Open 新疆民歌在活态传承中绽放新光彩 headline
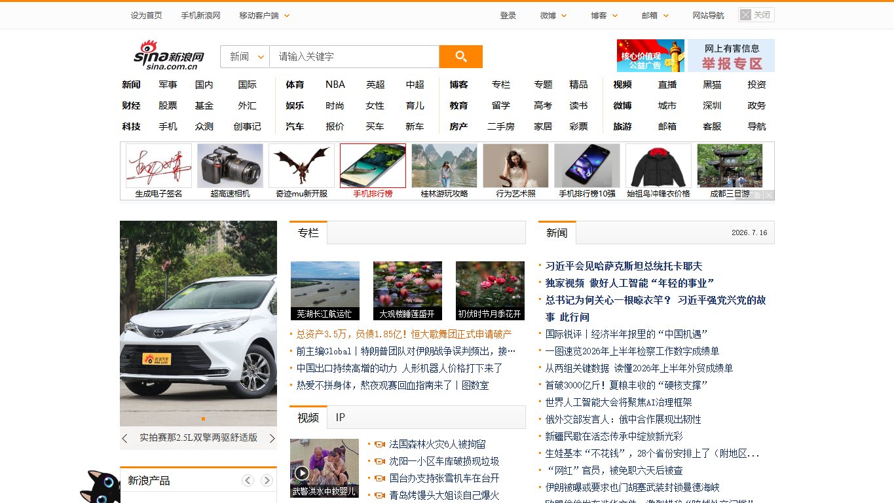Viewport: 894px width, 503px height. click(614, 436)
